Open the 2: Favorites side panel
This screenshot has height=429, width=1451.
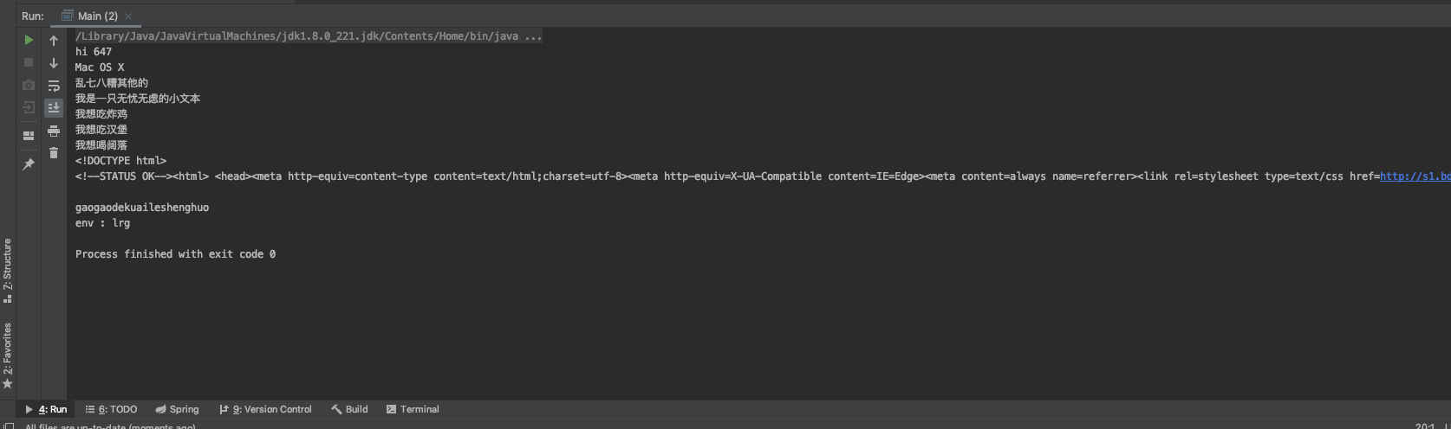[8, 355]
